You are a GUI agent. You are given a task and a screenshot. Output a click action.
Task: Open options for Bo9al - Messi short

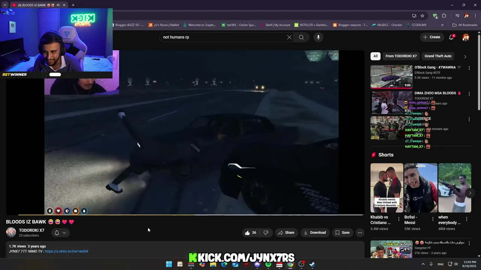433,219
